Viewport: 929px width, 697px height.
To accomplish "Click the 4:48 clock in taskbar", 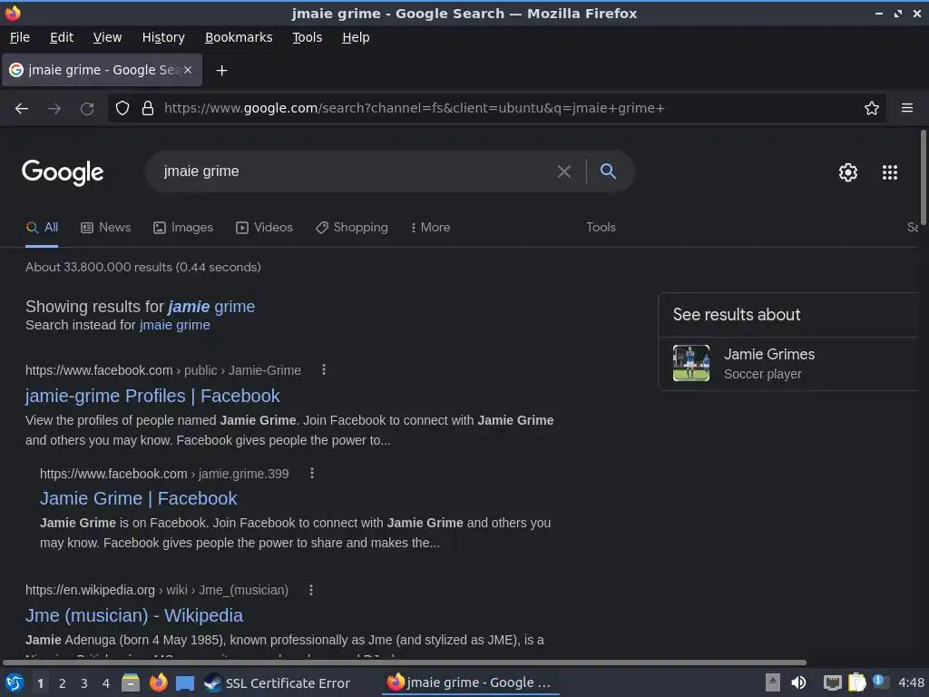I will pyautogui.click(x=911, y=682).
